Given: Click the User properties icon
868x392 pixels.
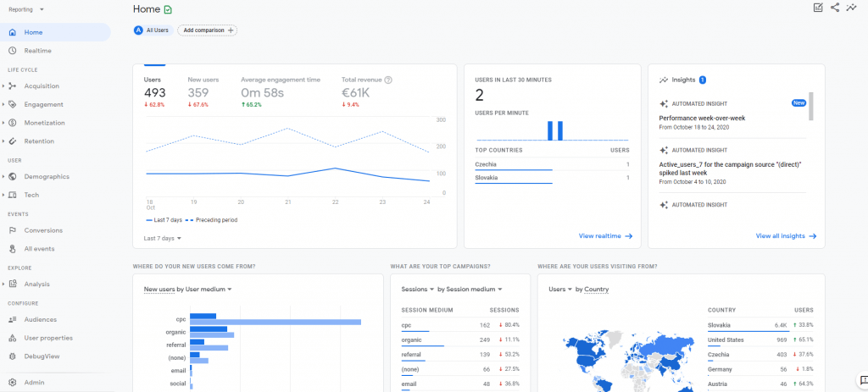Looking at the screenshot, I should 12,338.
